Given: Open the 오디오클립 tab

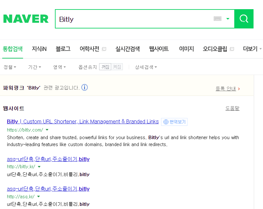Looking at the screenshot, I should [215, 49].
